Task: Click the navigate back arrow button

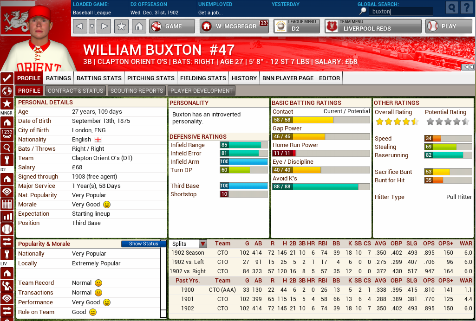Action: (x=80, y=26)
